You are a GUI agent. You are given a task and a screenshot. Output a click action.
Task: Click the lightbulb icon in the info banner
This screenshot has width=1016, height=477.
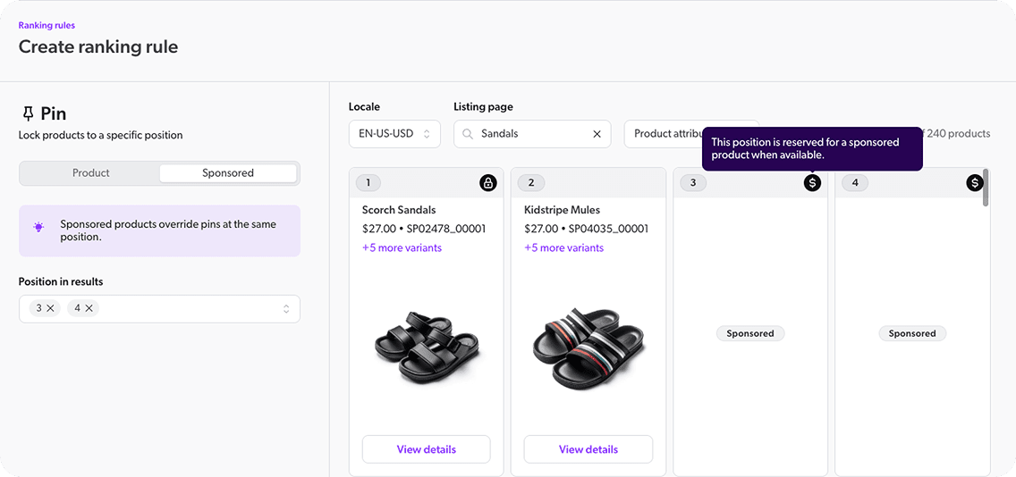coord(38,227)
